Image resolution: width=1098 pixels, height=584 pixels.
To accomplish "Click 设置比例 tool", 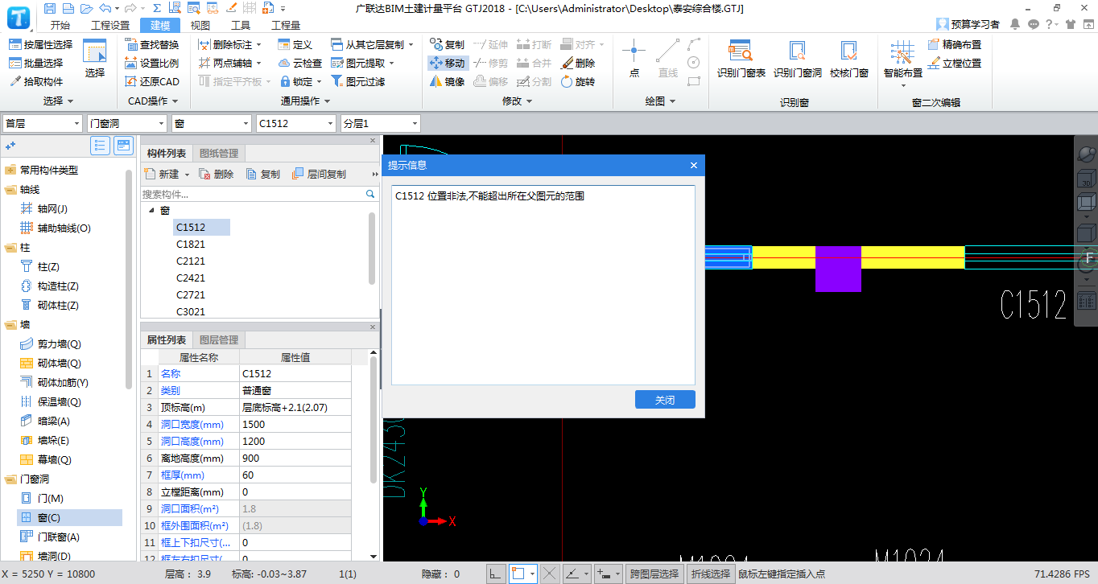I will click(152, 63).
